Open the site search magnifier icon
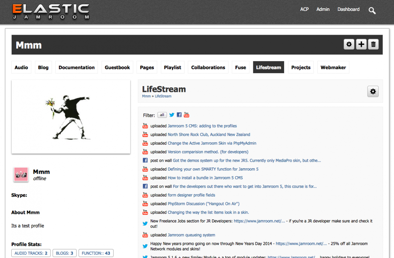This screenshot has width=394, height=258. point(372,11)
